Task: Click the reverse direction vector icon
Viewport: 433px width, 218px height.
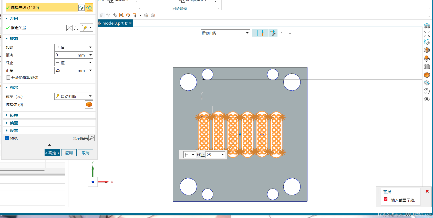Action: [x=69, y=28]
